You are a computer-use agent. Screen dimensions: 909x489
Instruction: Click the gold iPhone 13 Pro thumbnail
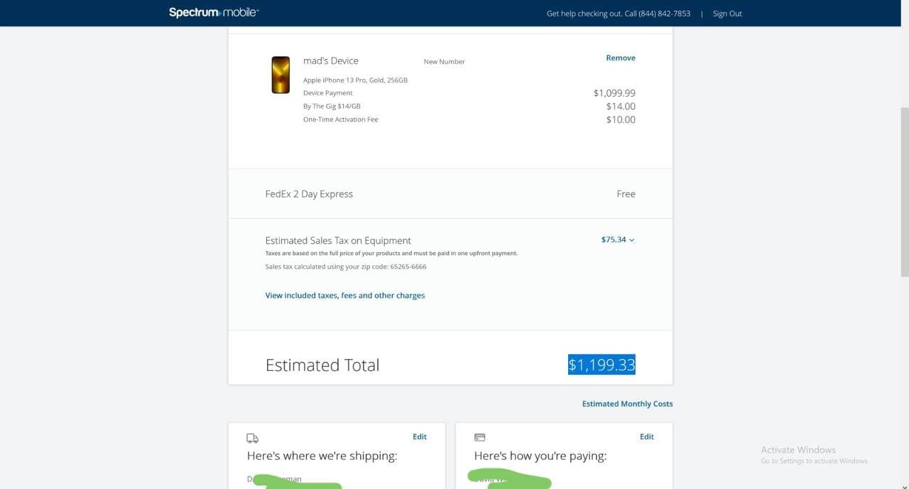tap(281, 75)
